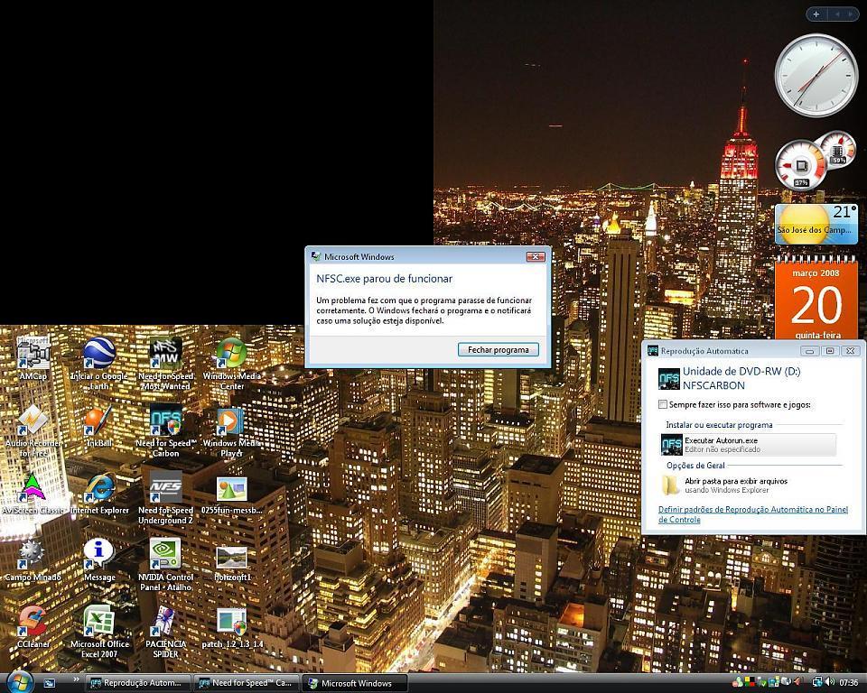Check 'Sempre fazer isso para software e jogos'

click(x=664, y=405)
